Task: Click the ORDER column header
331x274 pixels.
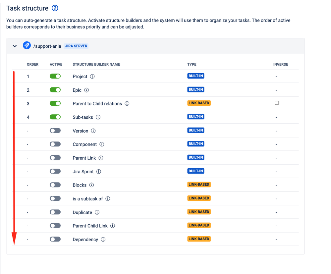Action: [32, 64]
